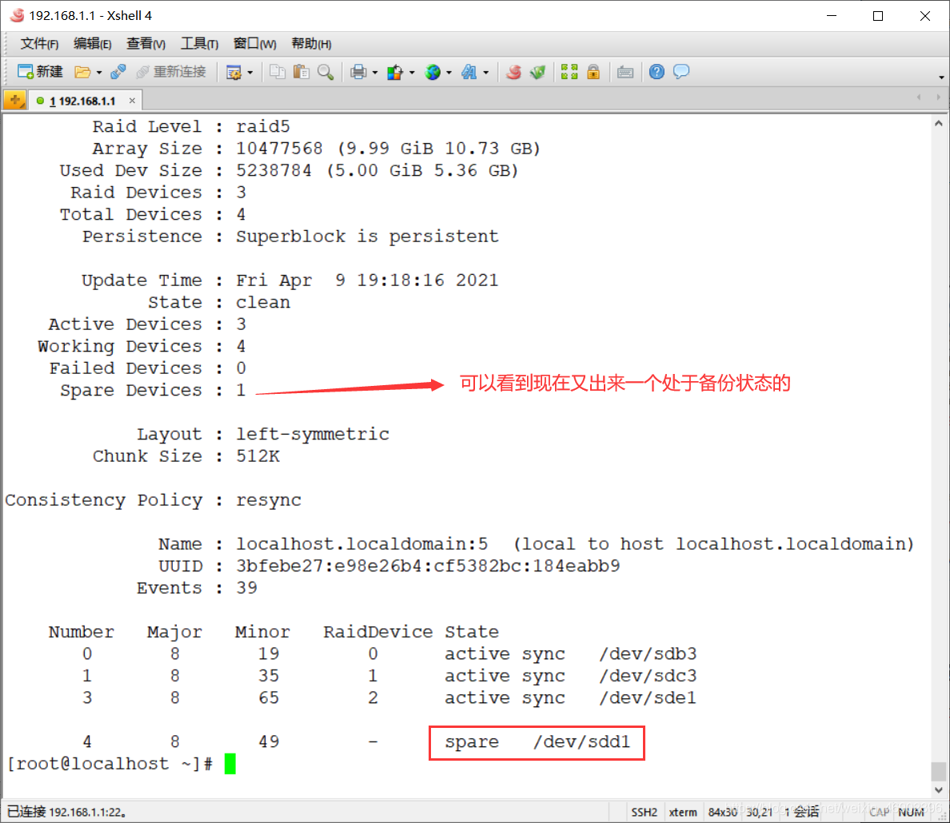Open help with the blue question icon
Image resolution: width=950 pixels, height=823 pixels.
[x=657, y=72]
